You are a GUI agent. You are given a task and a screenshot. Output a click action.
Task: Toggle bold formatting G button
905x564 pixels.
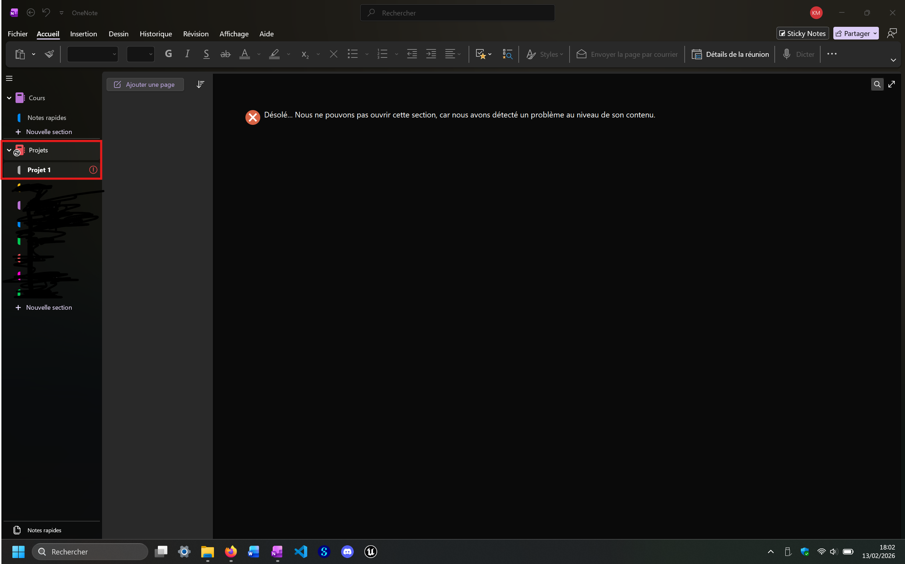pyautogui.click(x=168, y=54)
